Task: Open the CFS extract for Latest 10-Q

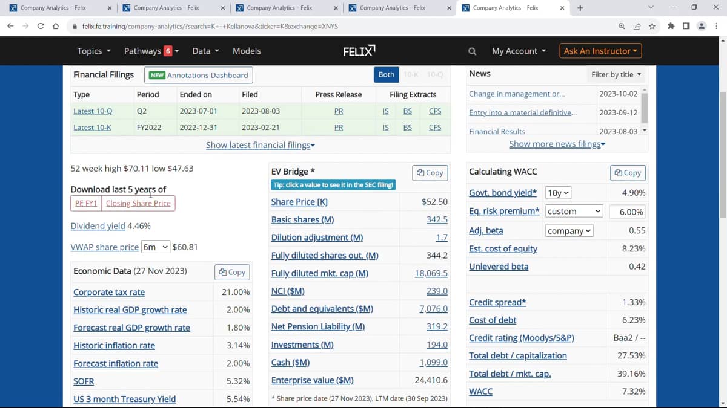Action: [434, 111]
